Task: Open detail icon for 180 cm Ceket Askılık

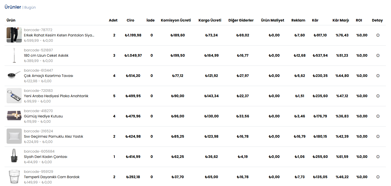Action: click(x=378, y=55)
